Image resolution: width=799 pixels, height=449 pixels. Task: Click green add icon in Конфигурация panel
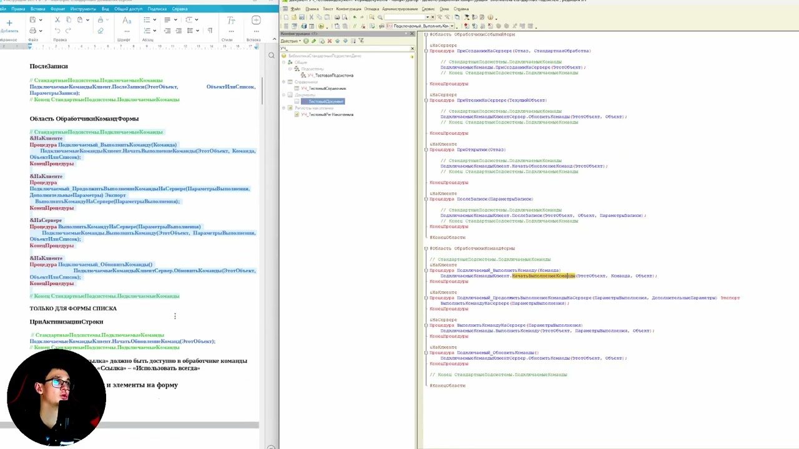point(306,41)
